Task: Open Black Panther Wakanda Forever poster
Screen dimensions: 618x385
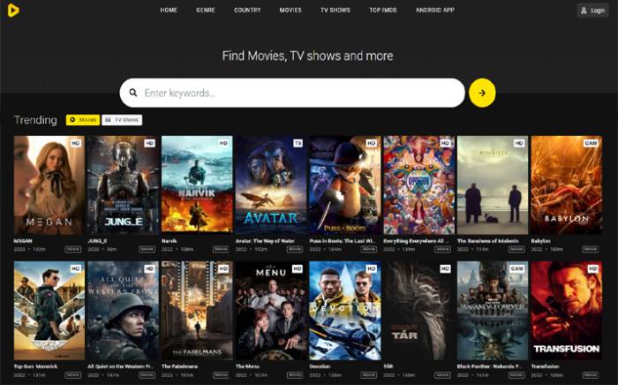Action: tap(493, 311)
